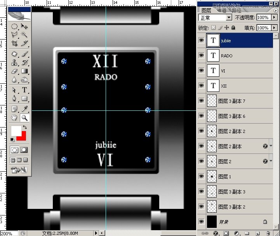Hide the 背景 layer
Viewport: 280px width, 236px height.
click(201, 222)
